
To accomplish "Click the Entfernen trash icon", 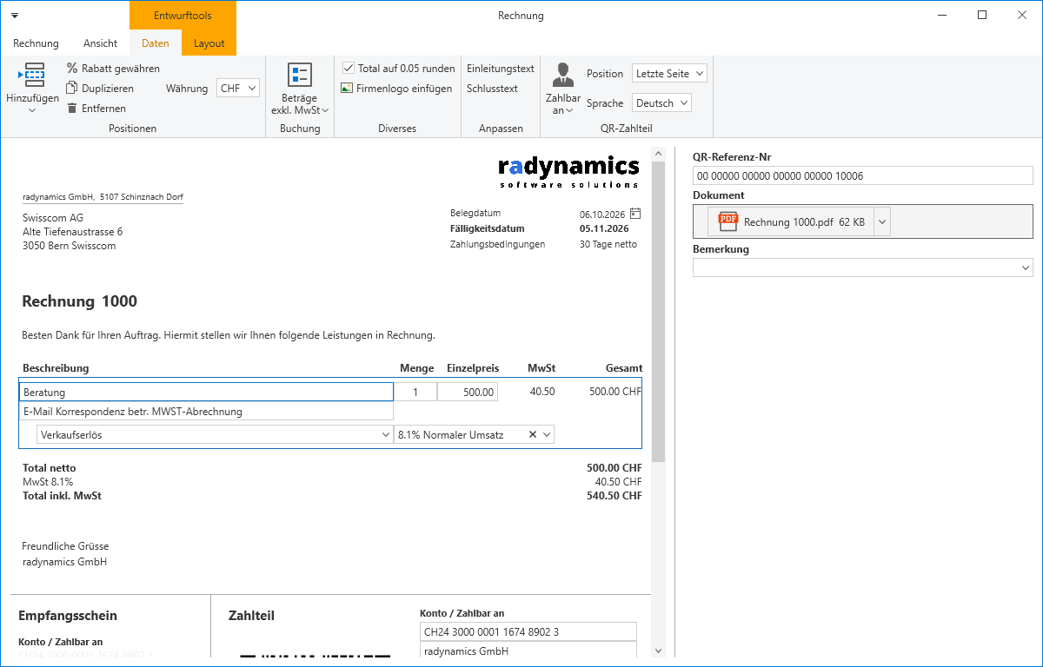I will point(72,109).
